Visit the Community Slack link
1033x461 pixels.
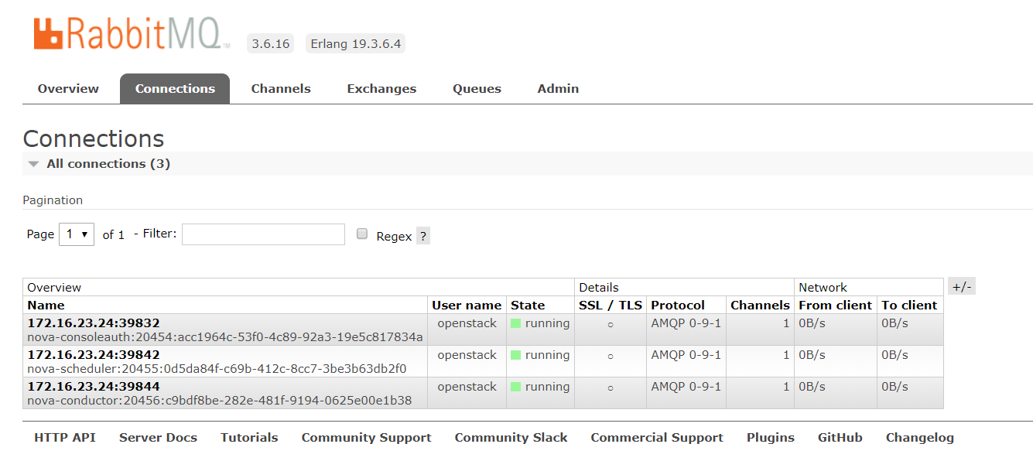pyautogui.click(x=511, y=437)
